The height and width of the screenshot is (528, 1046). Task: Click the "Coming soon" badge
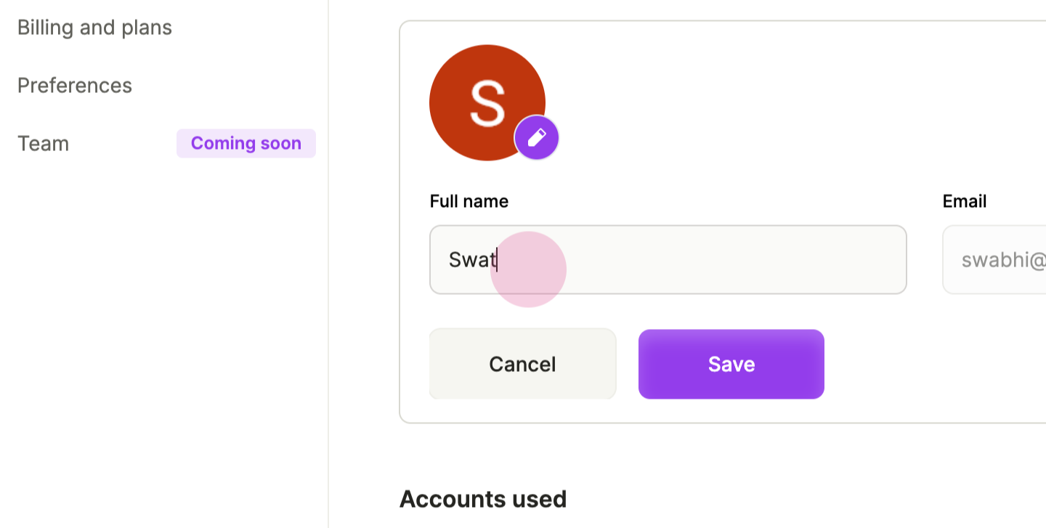coord(246,143)
